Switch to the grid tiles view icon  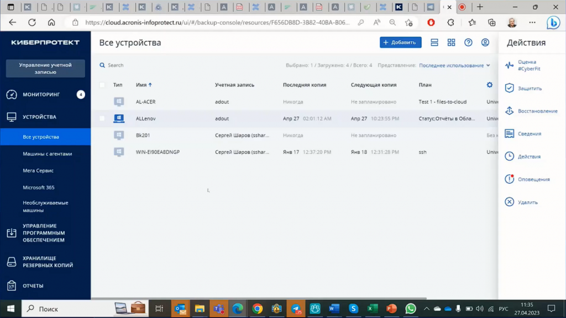[451, 42]
